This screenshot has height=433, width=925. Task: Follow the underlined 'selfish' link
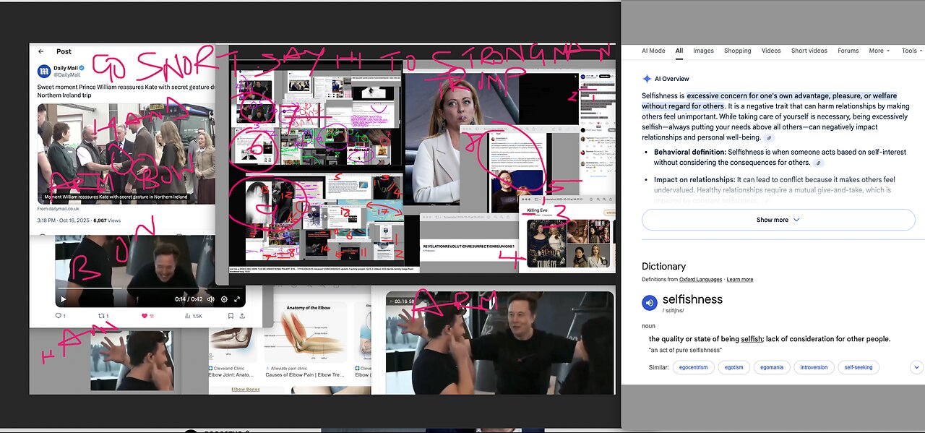pos(751,339)
